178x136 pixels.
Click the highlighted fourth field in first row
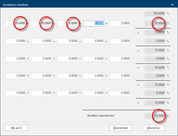(93, 23)
